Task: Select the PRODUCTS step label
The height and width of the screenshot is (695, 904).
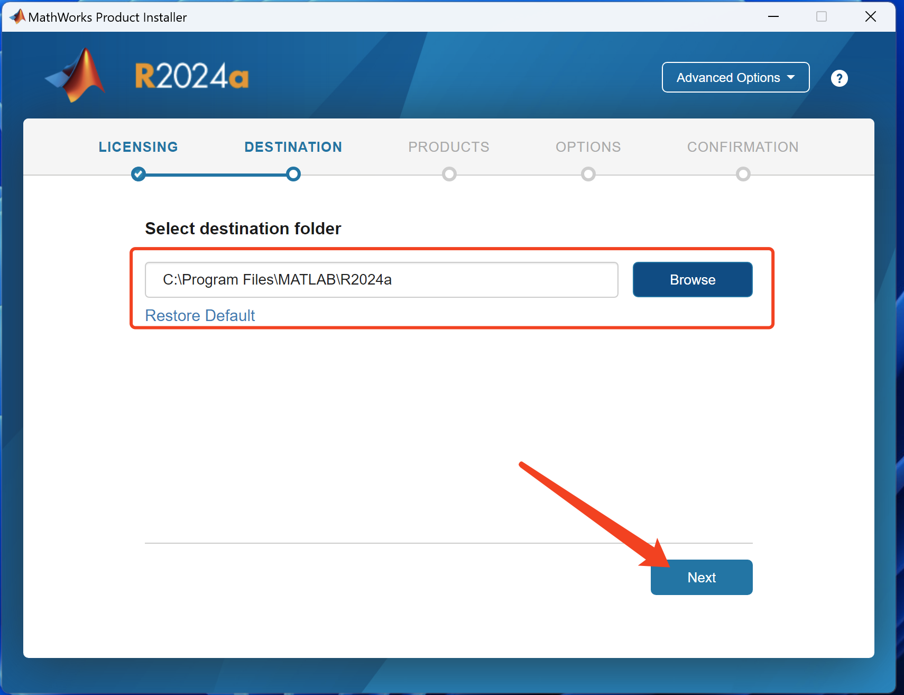Action: 449,147
